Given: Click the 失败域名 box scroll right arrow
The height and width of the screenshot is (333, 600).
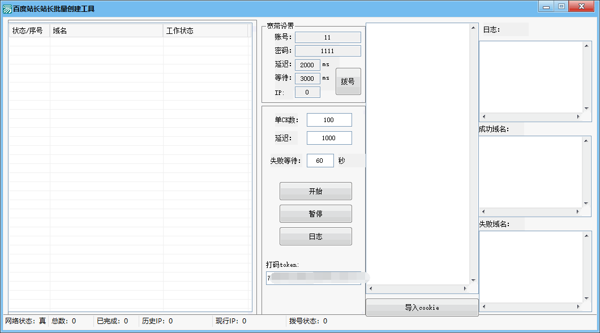Looking at the screenshot, I should pyautogui.click(x=578, y=306).
